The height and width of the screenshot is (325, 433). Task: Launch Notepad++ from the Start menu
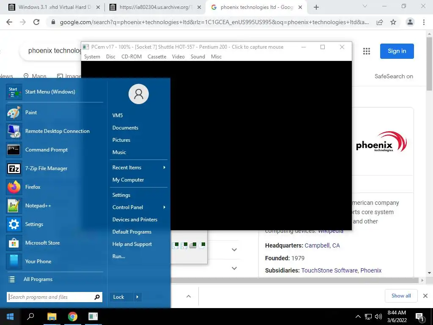(55, 206)
